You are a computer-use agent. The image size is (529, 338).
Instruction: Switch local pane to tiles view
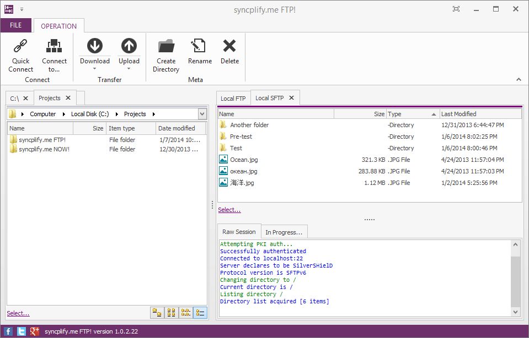pyautogui.click(x=157, y=313)
